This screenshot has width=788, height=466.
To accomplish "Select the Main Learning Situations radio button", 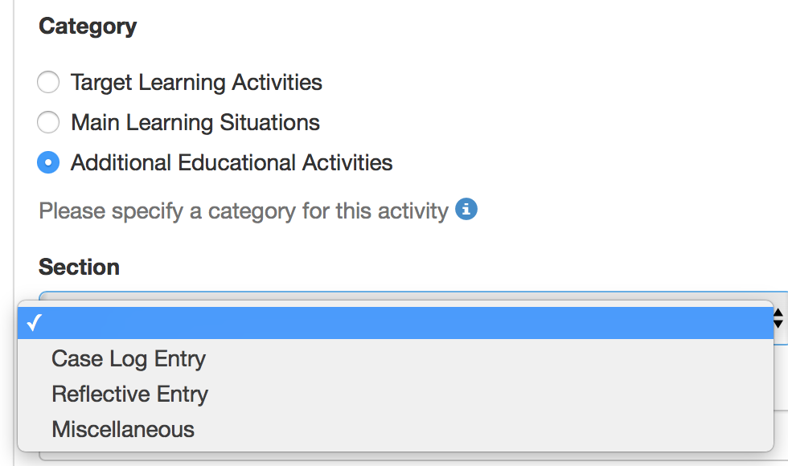I will coord(48,122).
